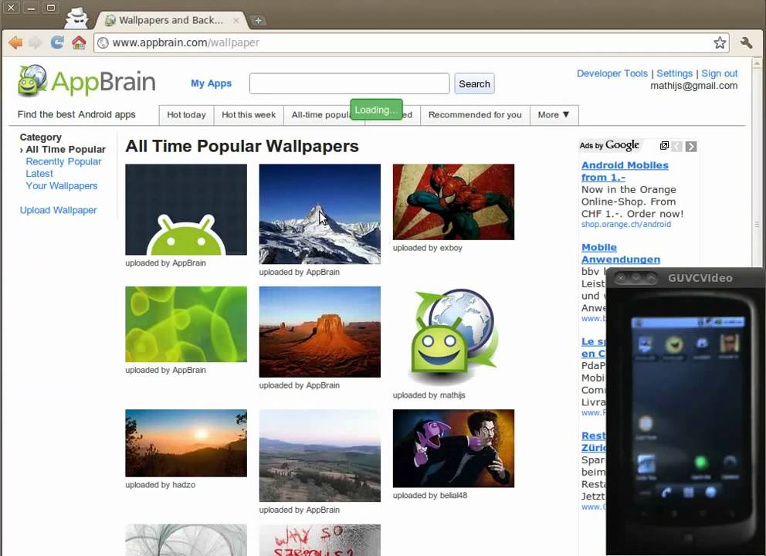Click the browser address bar

click(410, 42)
